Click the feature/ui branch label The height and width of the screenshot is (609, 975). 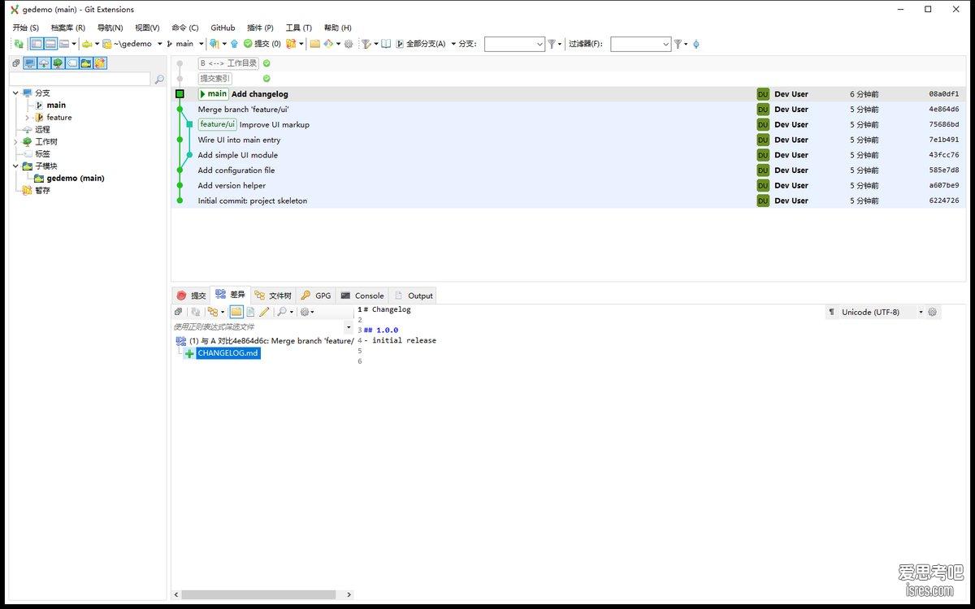pos(218,124)
